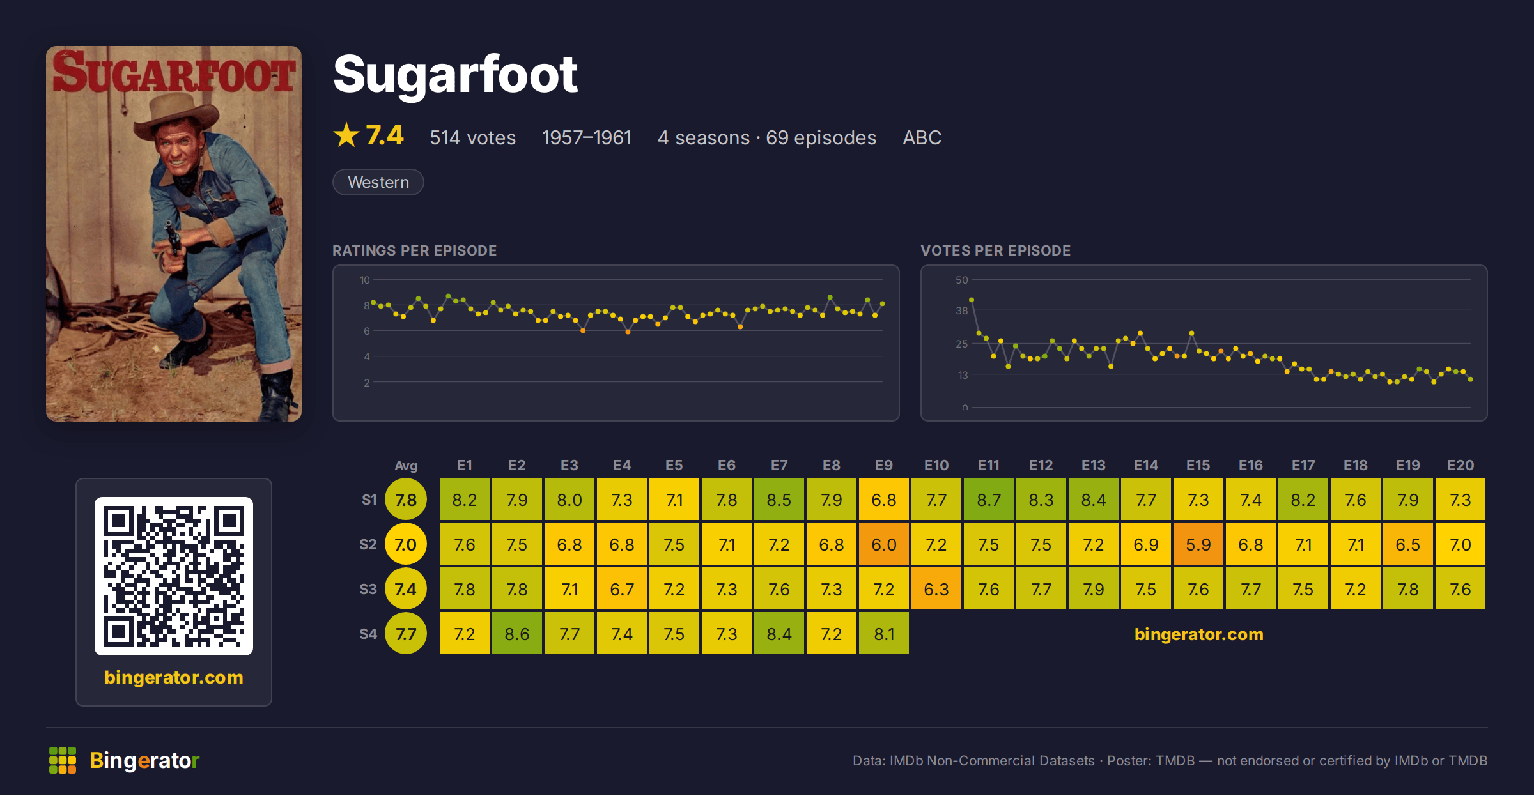Viewport: 1534px width, 796px height.
Task: Click the Avg column header
Action: click(406, 466)
